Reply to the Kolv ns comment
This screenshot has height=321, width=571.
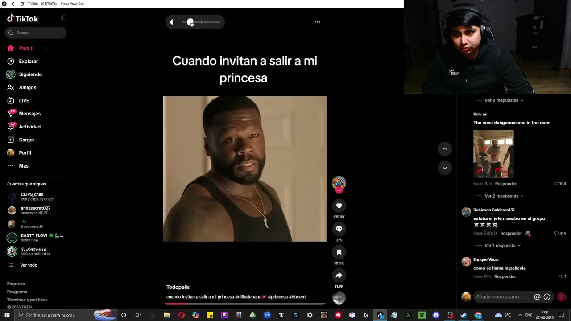(x=506, y=184)
